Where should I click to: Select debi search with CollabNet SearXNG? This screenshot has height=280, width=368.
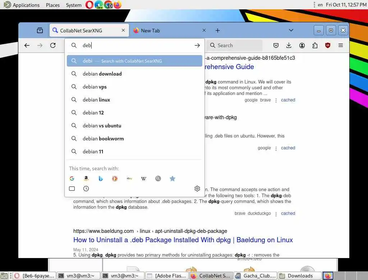(x=134, y=61)
